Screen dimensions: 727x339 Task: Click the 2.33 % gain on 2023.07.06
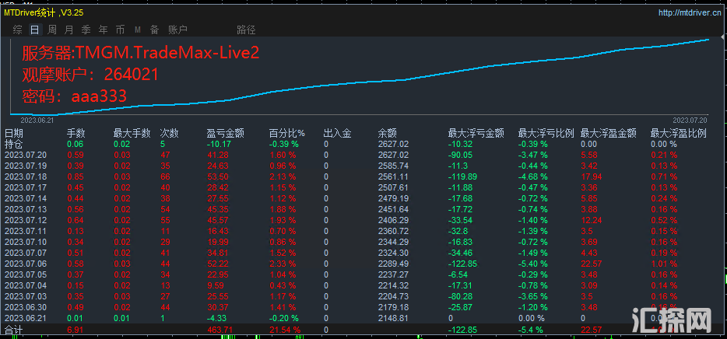click(283, 264)
